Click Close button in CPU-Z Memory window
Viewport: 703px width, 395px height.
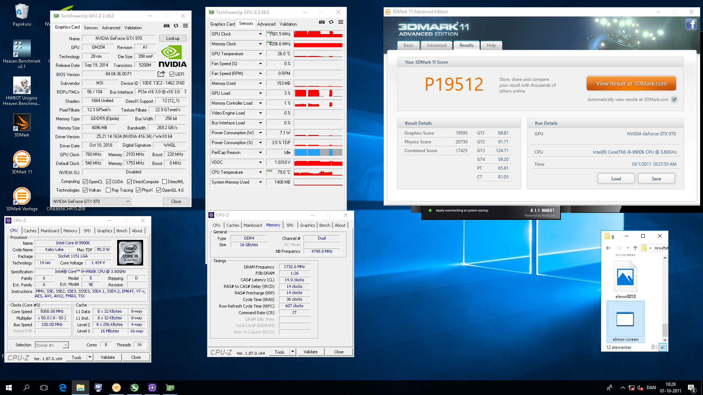click(339, 352)
